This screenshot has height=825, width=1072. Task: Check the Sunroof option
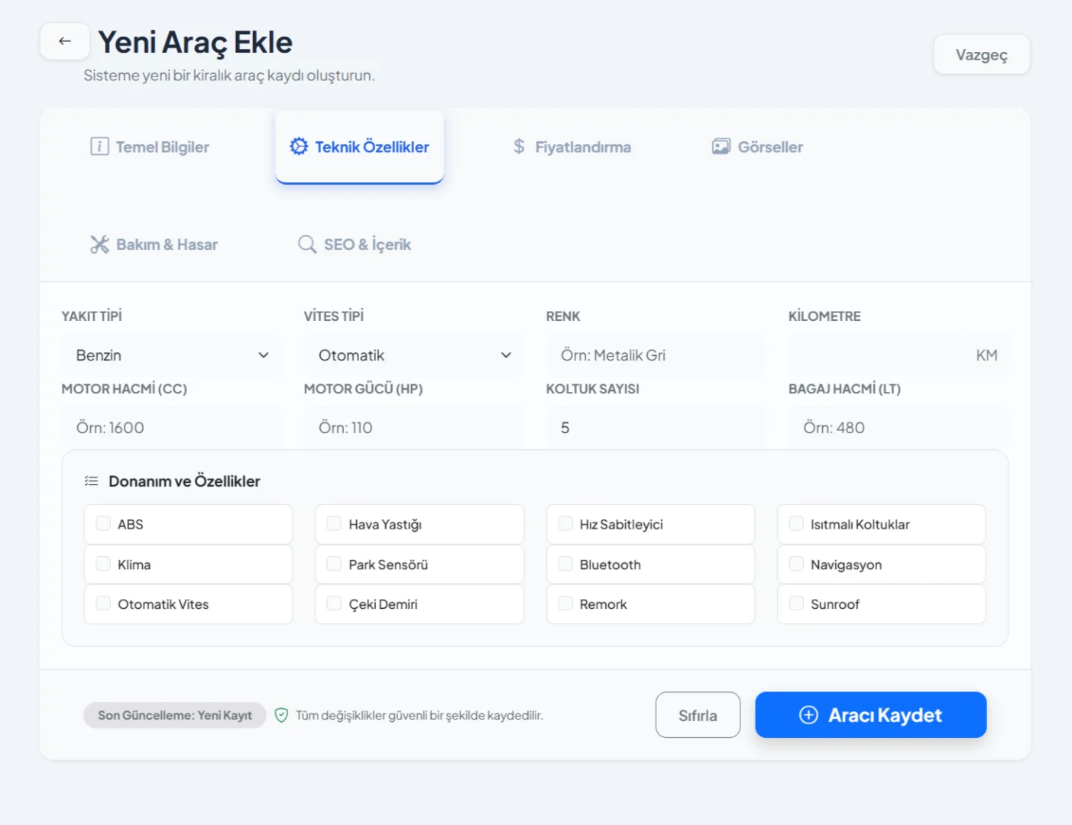[x=796, y=603]
